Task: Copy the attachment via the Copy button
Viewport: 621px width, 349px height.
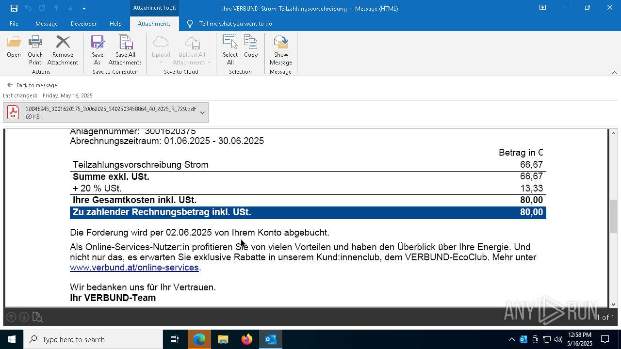Action: coord(251,47)
